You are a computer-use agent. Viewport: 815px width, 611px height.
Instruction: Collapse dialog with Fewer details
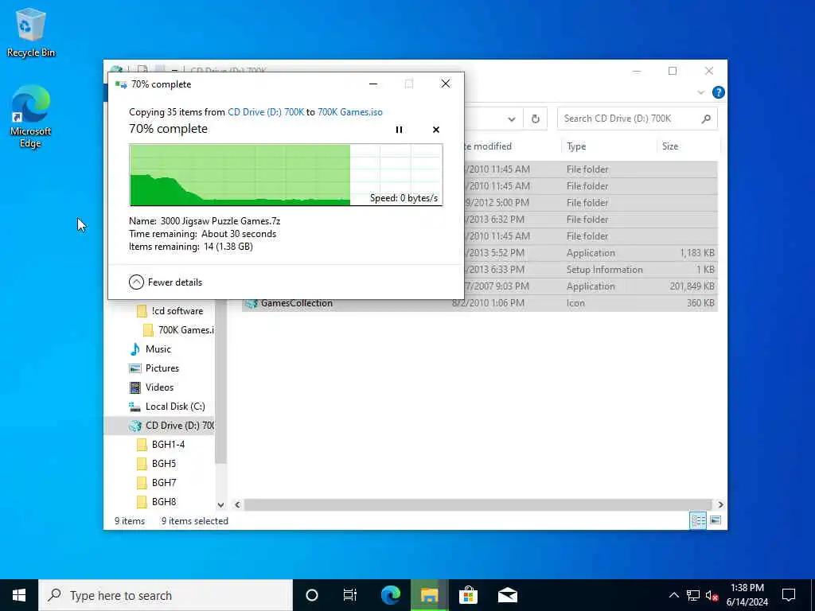166,282
